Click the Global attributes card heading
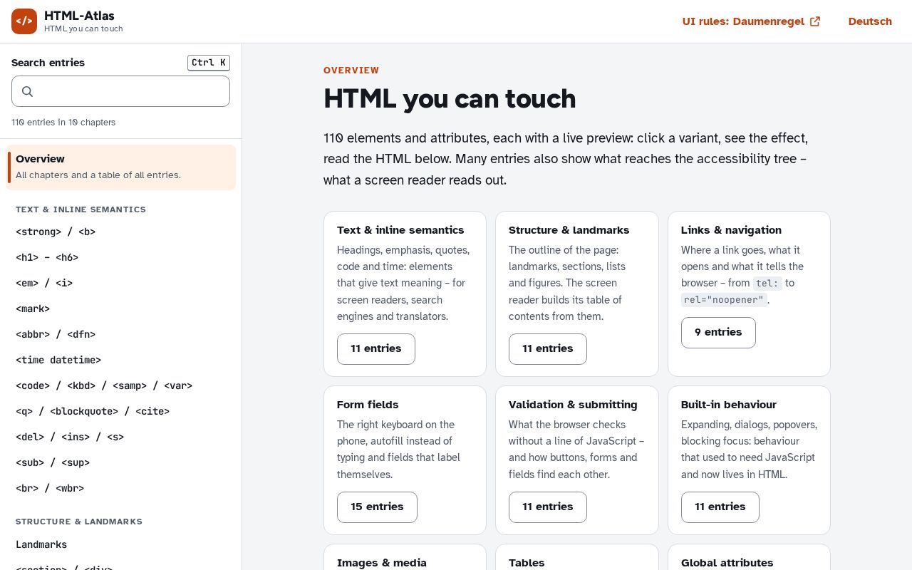This screenshot has height=570, width=912. coord(727,563)
